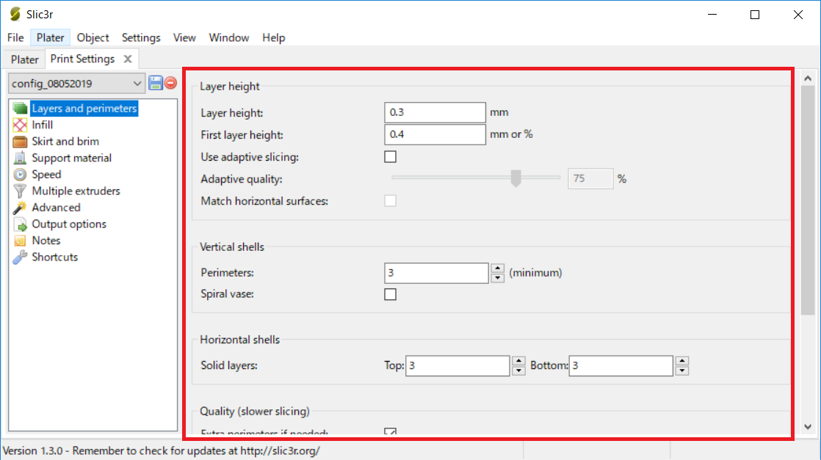Decrease Perimeters with the down arrow
The height and width of the screenshot is (460, 821).
497,278
